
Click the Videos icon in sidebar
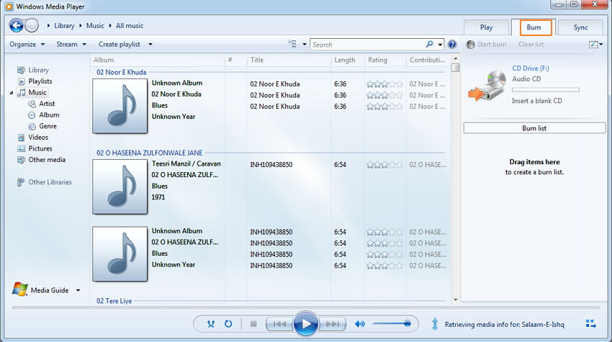[x=22, y=138]
